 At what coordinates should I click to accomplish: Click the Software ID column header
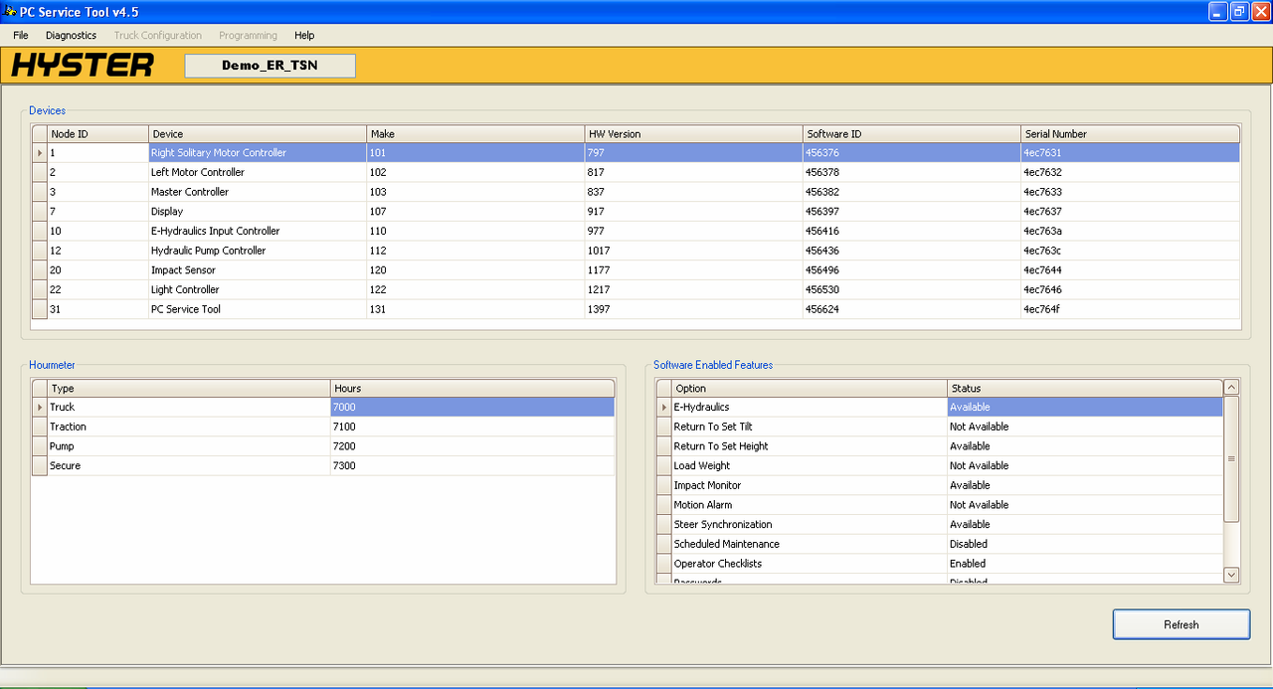coord(912,133)
